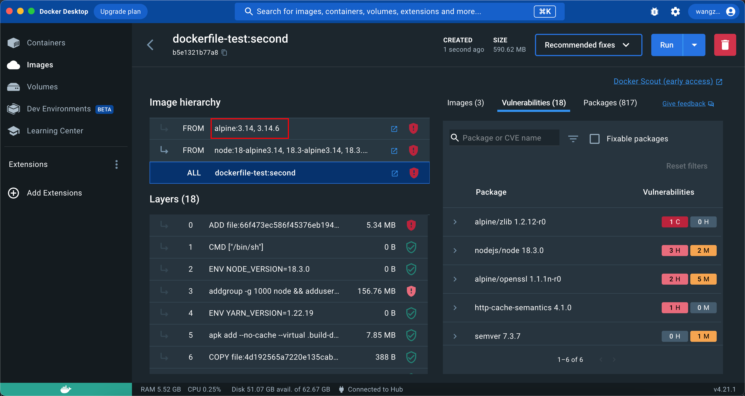Enable the Fixable packages checkbox
This screenshot has height=396, width=745.
pos(594,139)
